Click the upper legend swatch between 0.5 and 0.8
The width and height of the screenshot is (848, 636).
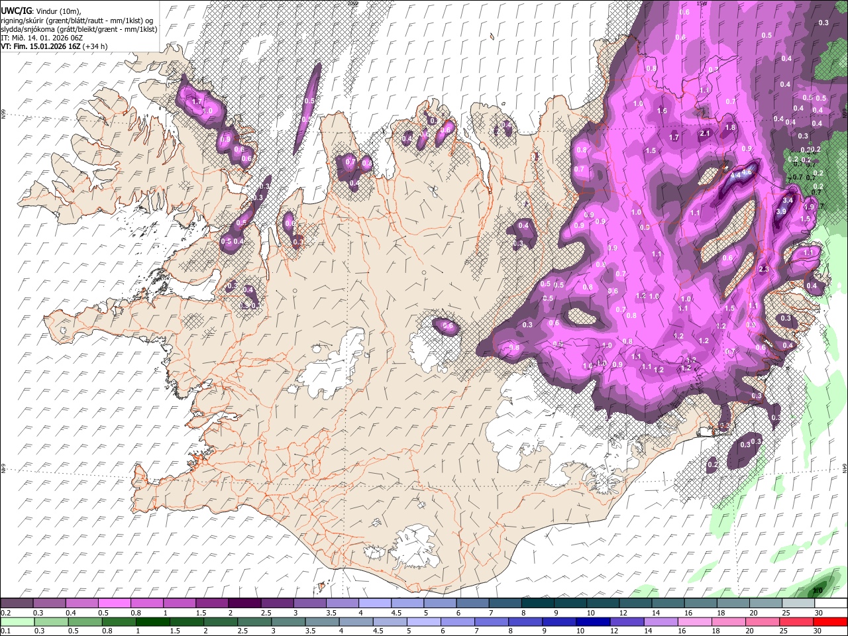[x=115, y=604]
